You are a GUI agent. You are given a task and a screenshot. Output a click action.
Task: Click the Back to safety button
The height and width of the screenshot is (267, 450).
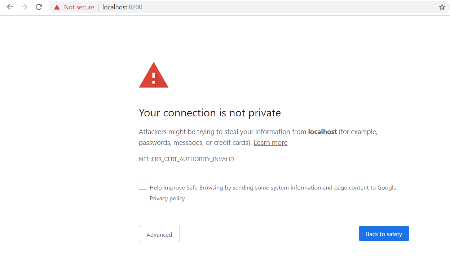pyautogui.click(x=384, y=233)
